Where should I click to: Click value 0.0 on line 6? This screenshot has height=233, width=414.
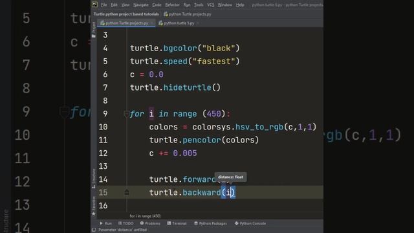(x=156, y=74)
